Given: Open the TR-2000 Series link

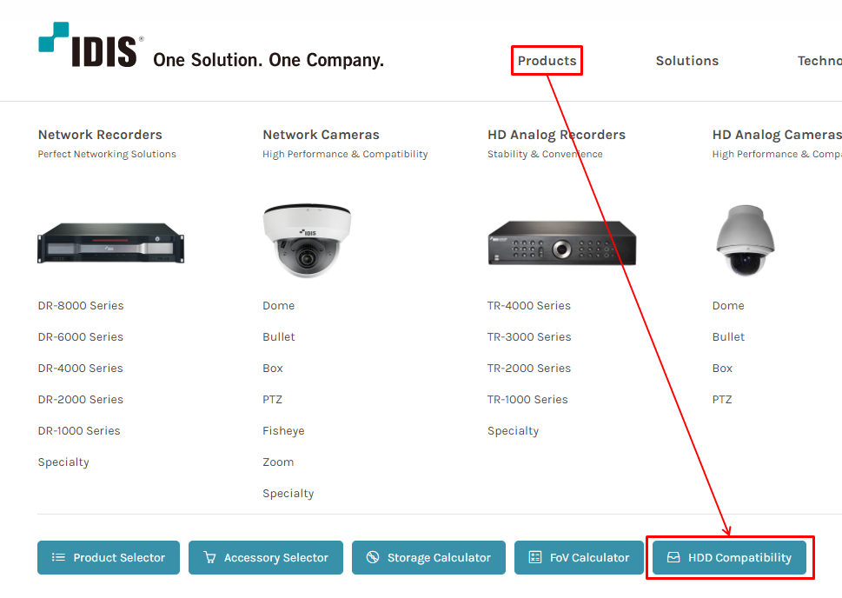Looking at the screenshot, I should (529, 368).
